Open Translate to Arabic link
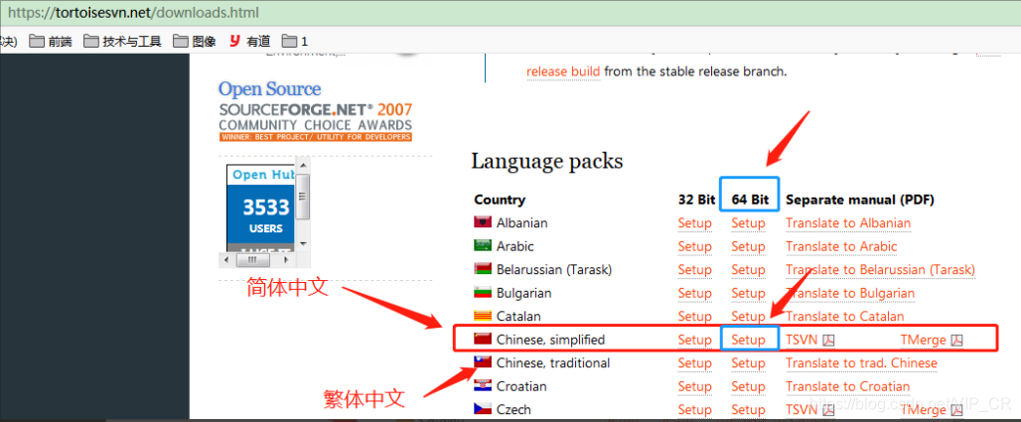 (x=841, y=246)
